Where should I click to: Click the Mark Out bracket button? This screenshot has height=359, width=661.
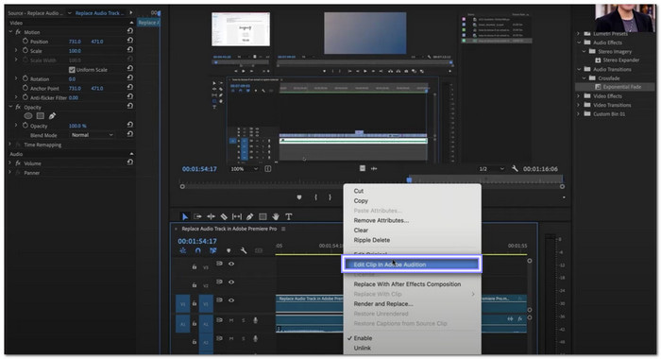(330, 197)
